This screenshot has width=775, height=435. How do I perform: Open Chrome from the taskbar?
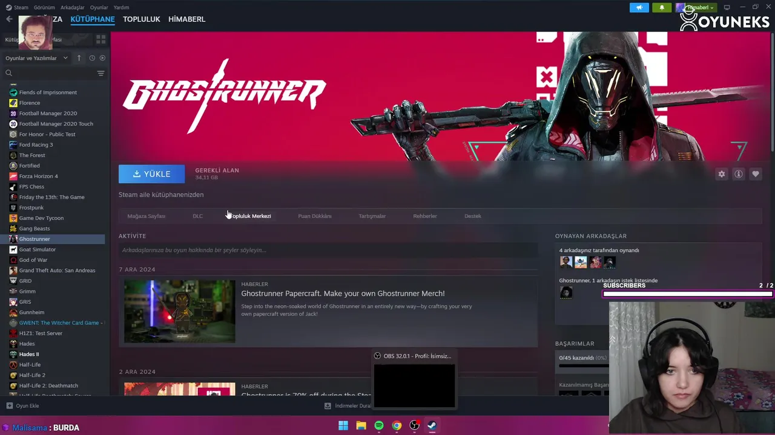(397, 425)
